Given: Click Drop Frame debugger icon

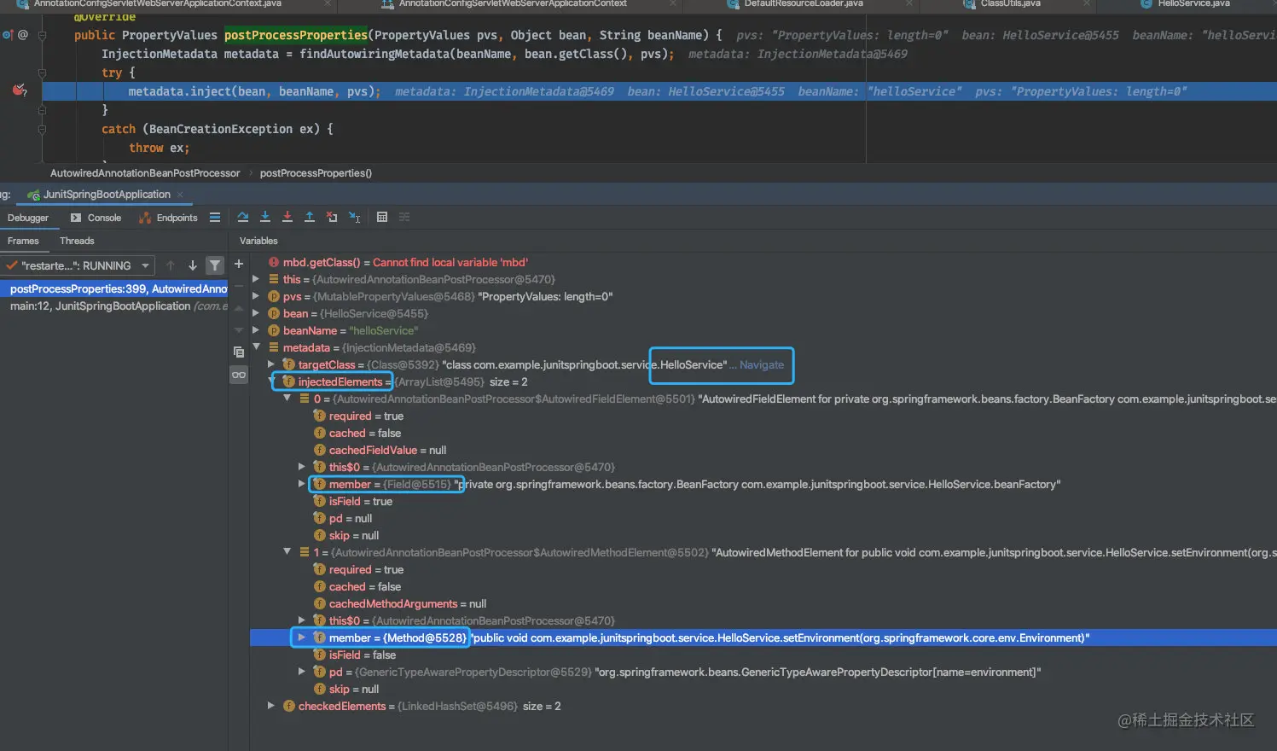Looking at the screenshot, I should click(x=332, y=217).
